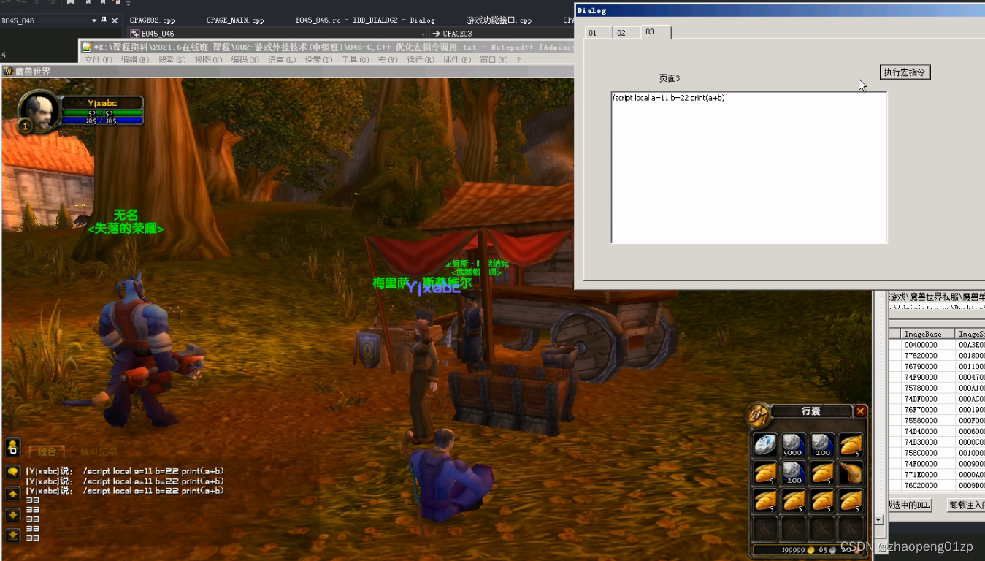Close the 行囊 bag window

tap(860, 411)
